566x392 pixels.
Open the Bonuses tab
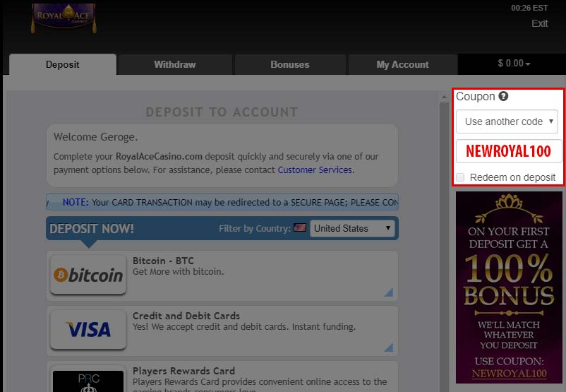click(x=290, y=65)
